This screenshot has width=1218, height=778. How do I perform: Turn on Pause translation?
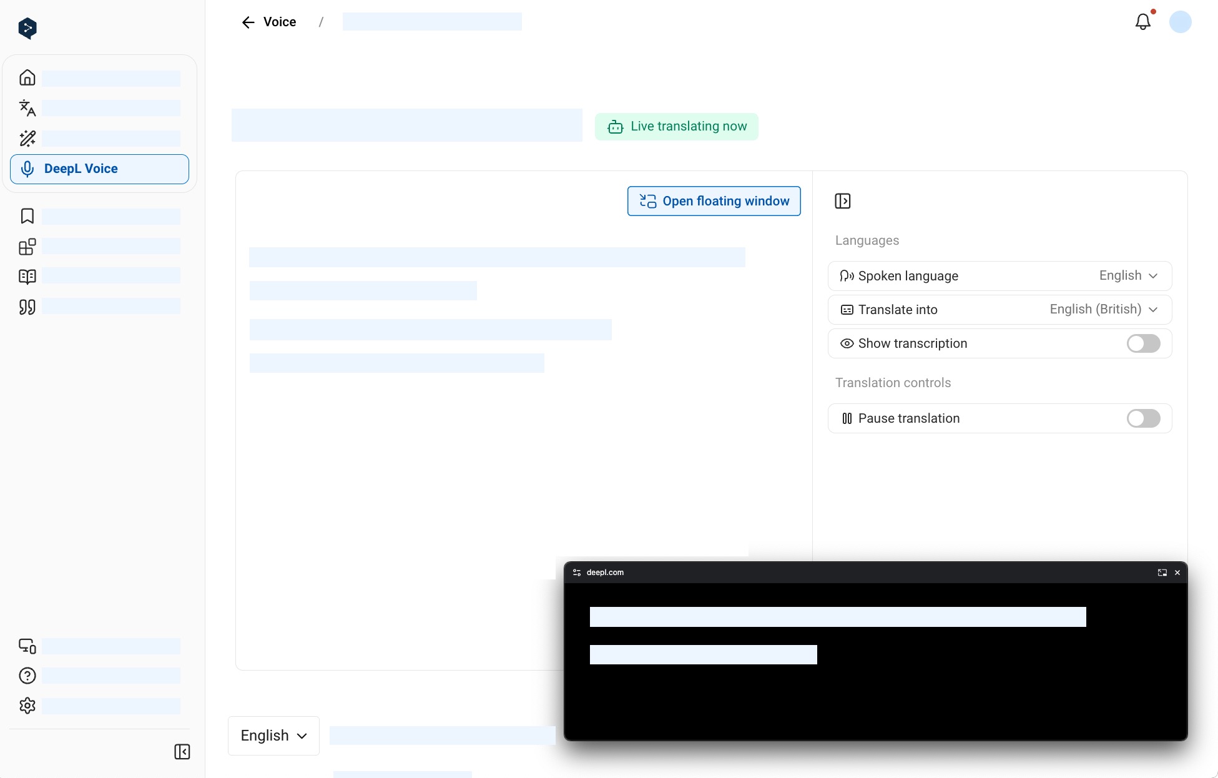tap(1143, 418)
